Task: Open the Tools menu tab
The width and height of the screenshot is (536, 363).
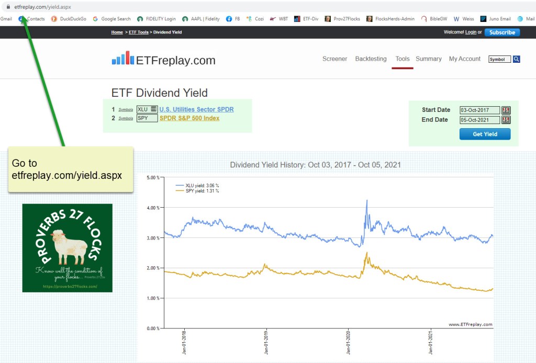Action: click(402, 59)
